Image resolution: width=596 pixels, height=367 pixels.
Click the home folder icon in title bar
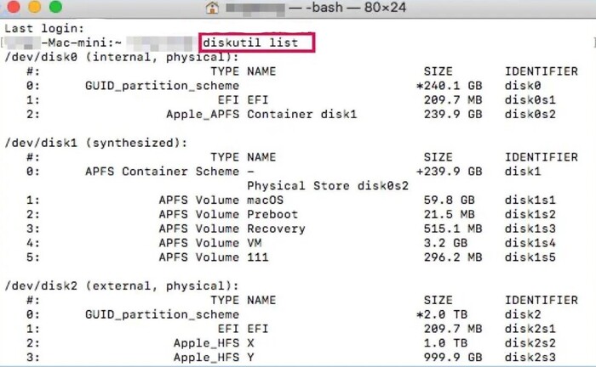coord(213,8)
